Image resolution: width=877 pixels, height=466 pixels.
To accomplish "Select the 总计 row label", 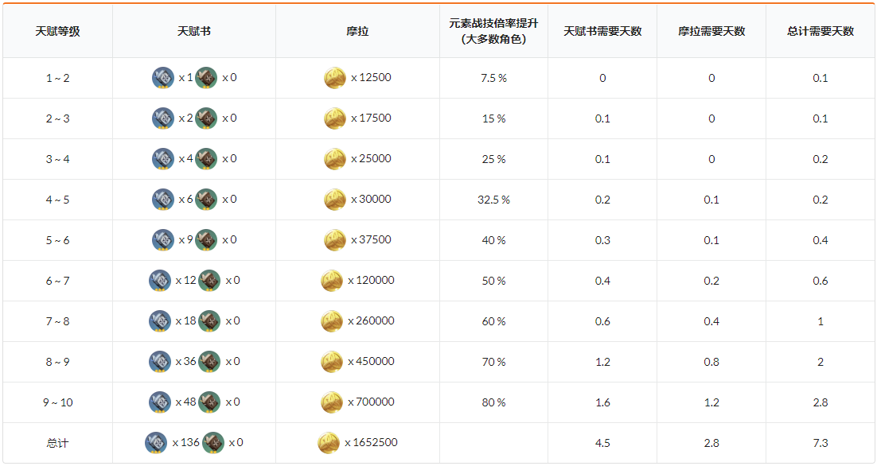I will 57,443.
